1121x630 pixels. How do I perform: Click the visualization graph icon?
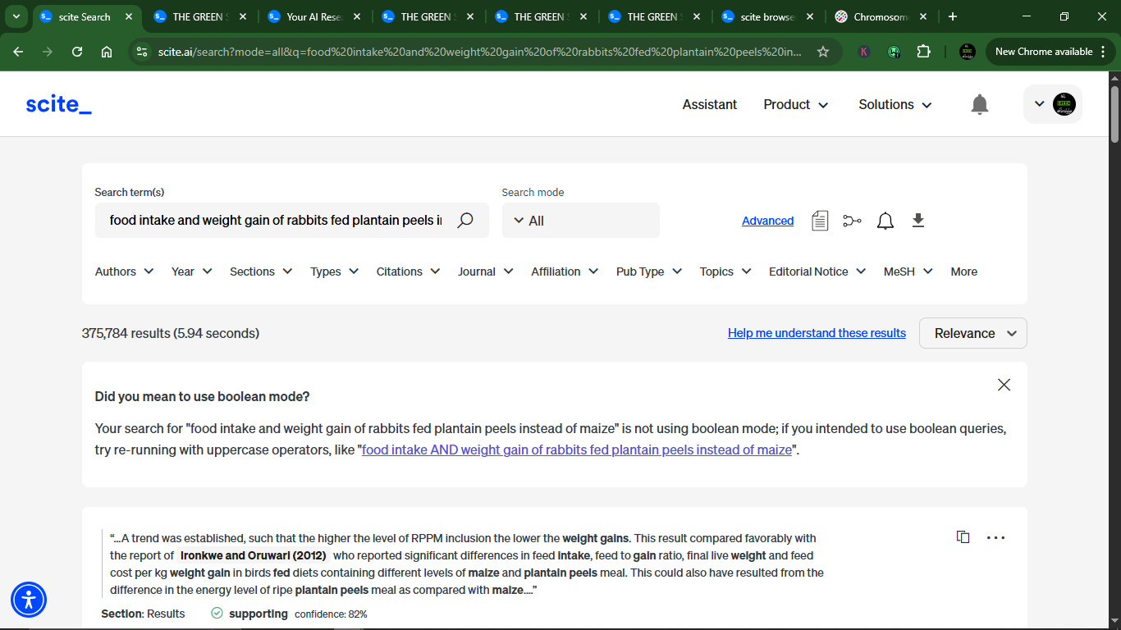click(853, 221)
